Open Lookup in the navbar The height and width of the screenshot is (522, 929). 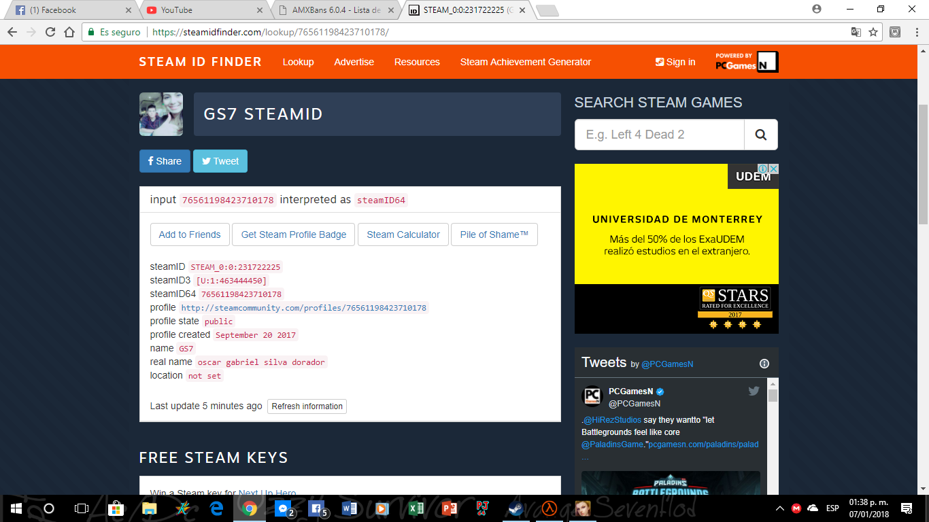298,62
